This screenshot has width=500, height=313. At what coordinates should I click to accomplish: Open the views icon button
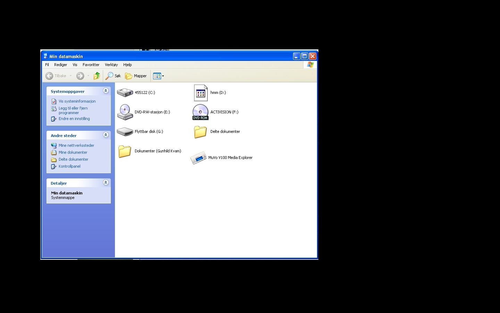click(157, 76)
